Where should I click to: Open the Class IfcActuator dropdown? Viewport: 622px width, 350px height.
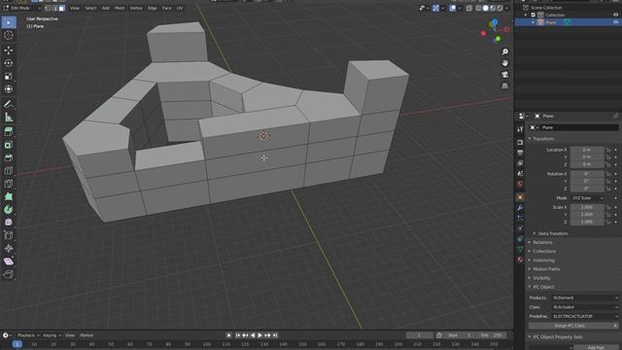coord(585,307)
